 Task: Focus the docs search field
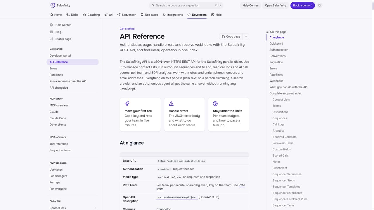[x=186, y=5]
